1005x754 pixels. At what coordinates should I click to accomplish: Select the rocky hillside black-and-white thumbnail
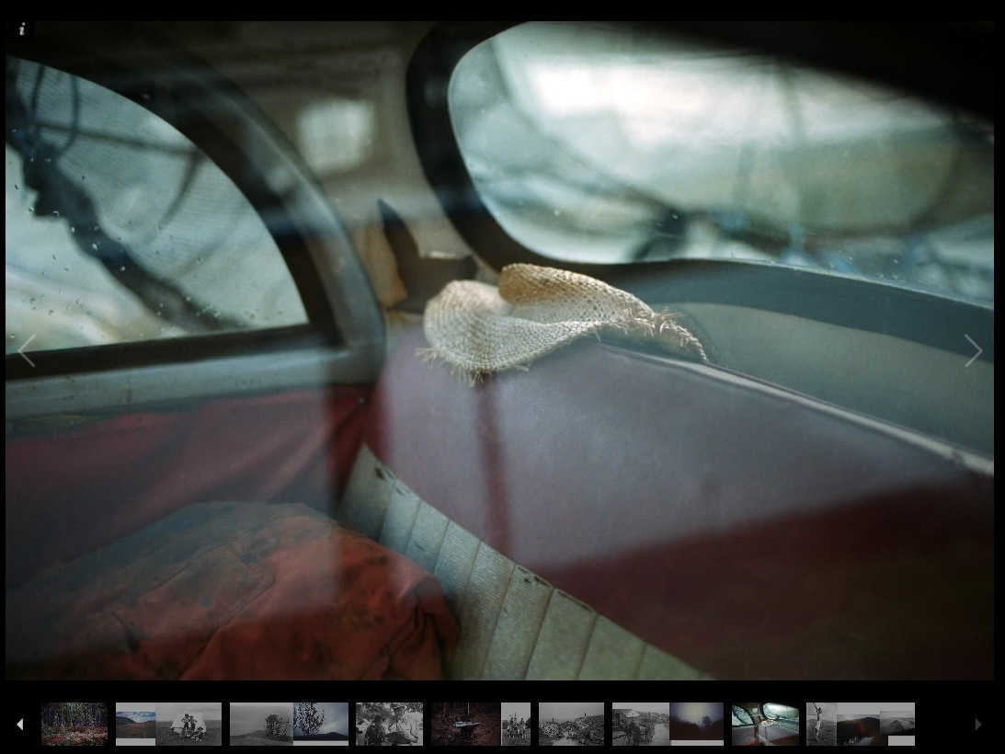(571, 724)
